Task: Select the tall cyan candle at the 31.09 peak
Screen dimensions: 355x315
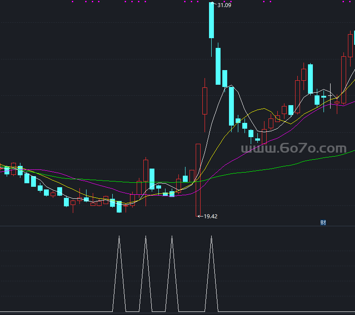Action: tap(212, 20)
